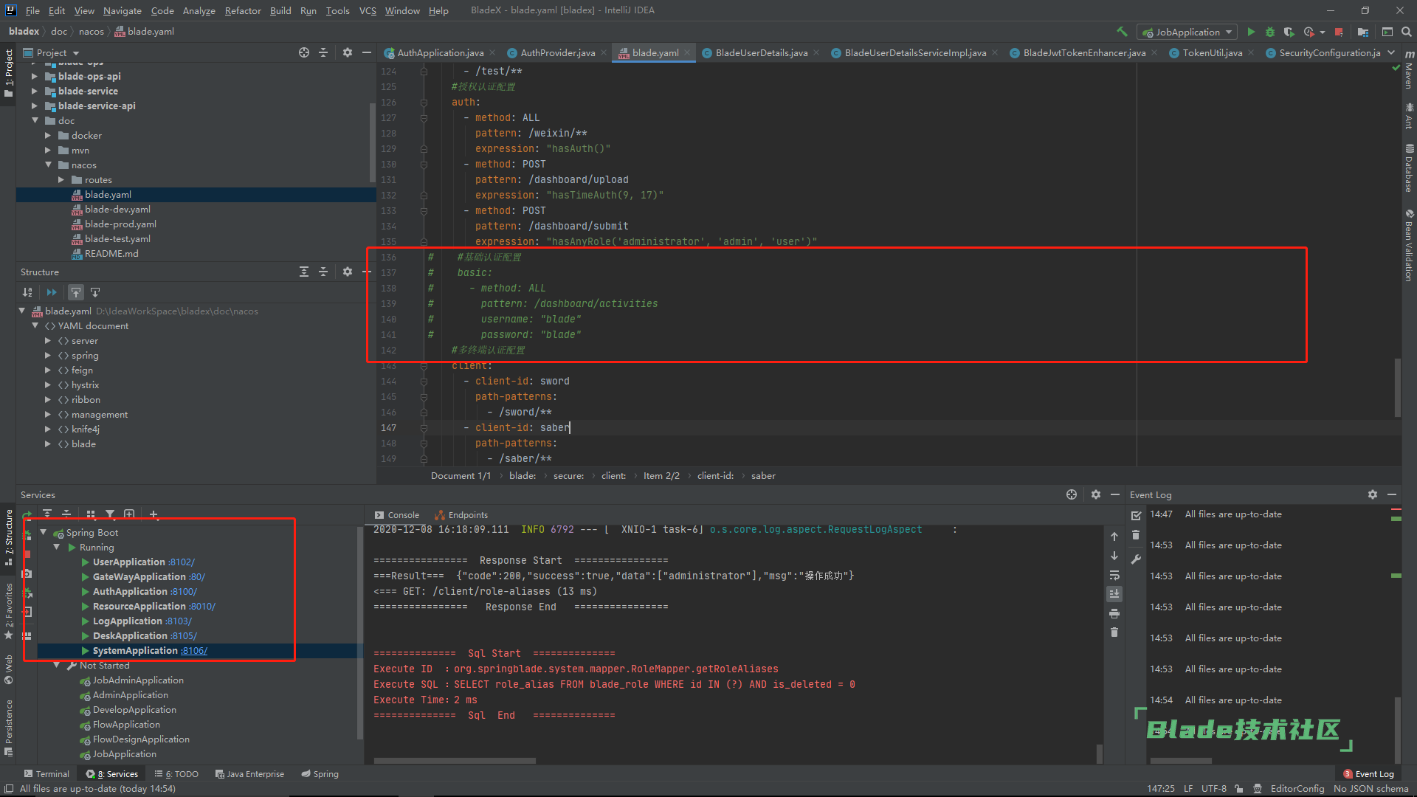Switch to AuthProvider.java editor tab
The width and height of the screenshot is (1417, 797).
(x=557, y=52)
